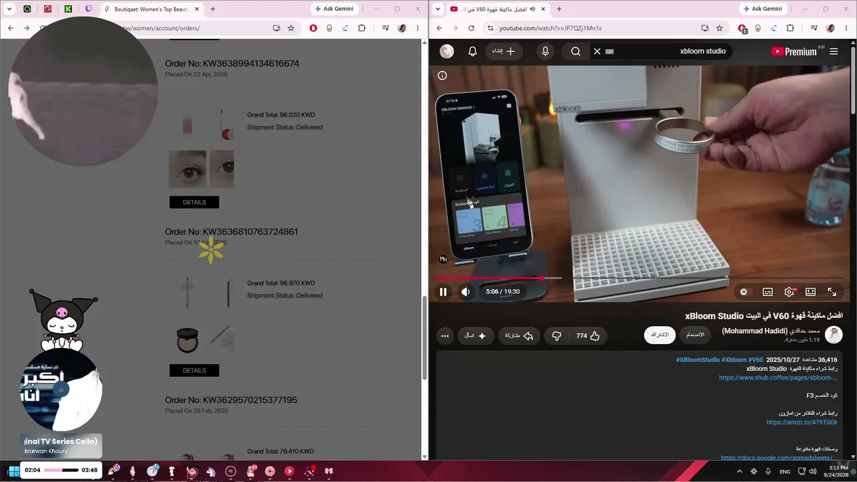Select the Boutiqaat Women's Top Beauty tab
This screenshot has width=857, height=482.
[151, 9]
